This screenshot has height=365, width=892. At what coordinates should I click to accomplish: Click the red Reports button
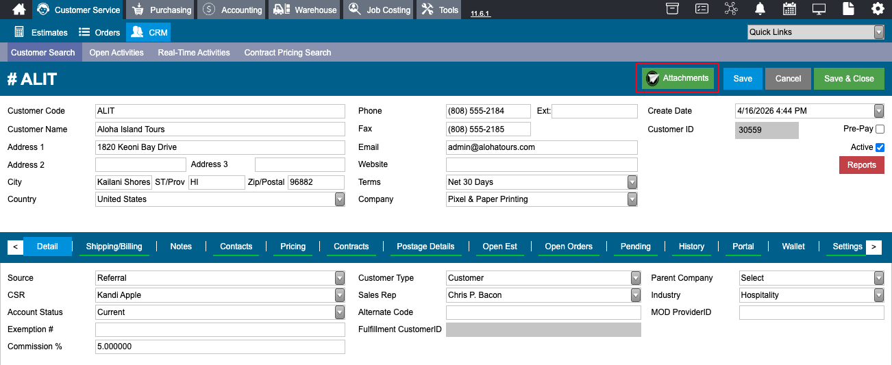click(862, 165)
